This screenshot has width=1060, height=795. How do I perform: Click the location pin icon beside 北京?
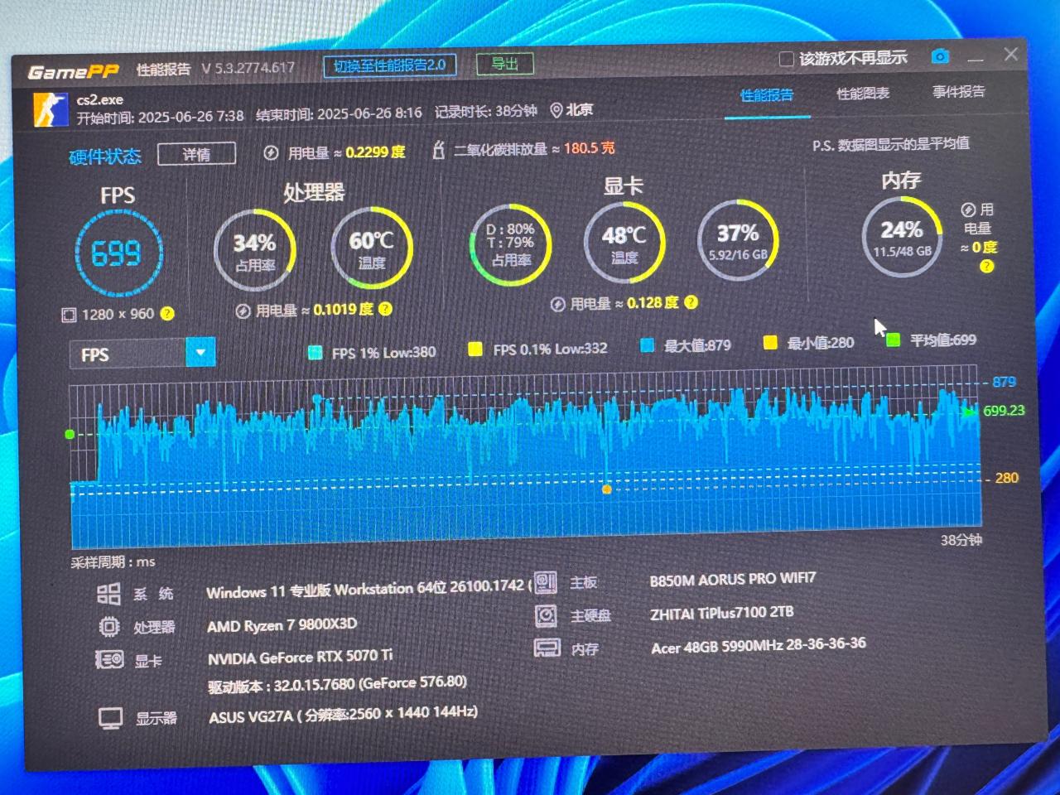[556, 110]
